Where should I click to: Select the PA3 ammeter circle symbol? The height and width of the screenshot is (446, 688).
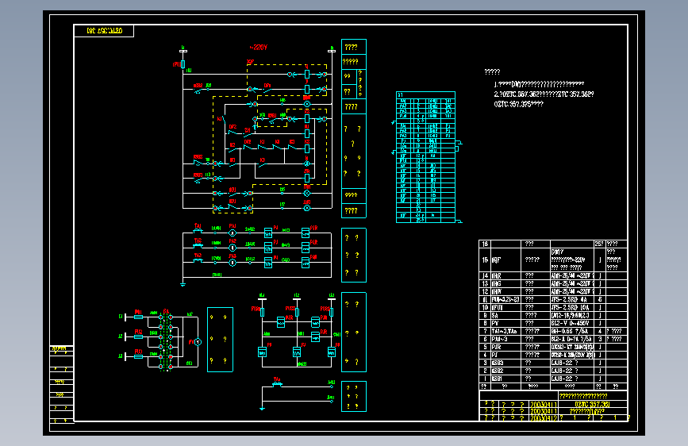coord(233,263)
